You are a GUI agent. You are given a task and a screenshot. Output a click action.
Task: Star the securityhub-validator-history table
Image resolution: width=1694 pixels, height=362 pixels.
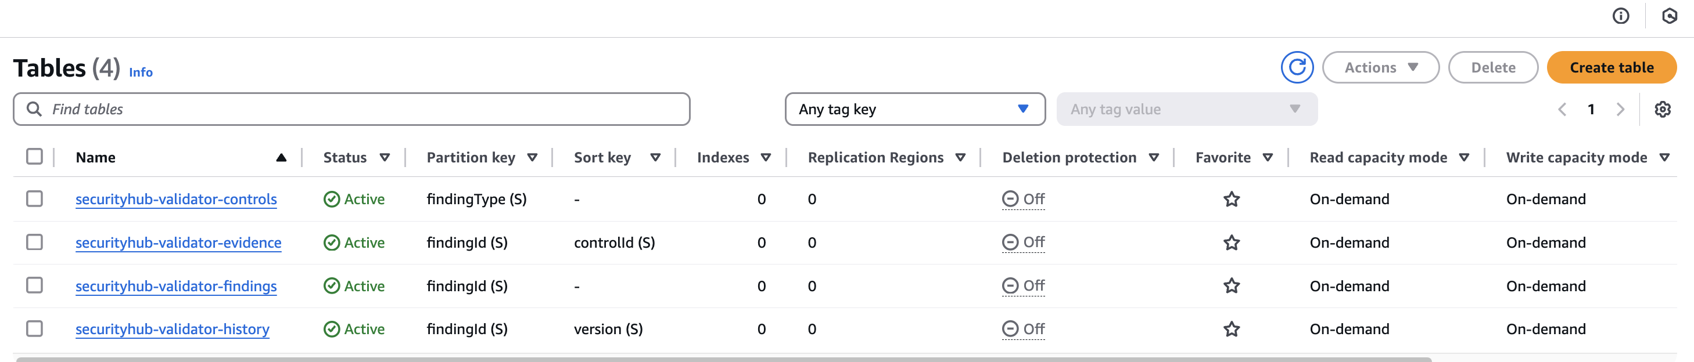(1231, 329)
